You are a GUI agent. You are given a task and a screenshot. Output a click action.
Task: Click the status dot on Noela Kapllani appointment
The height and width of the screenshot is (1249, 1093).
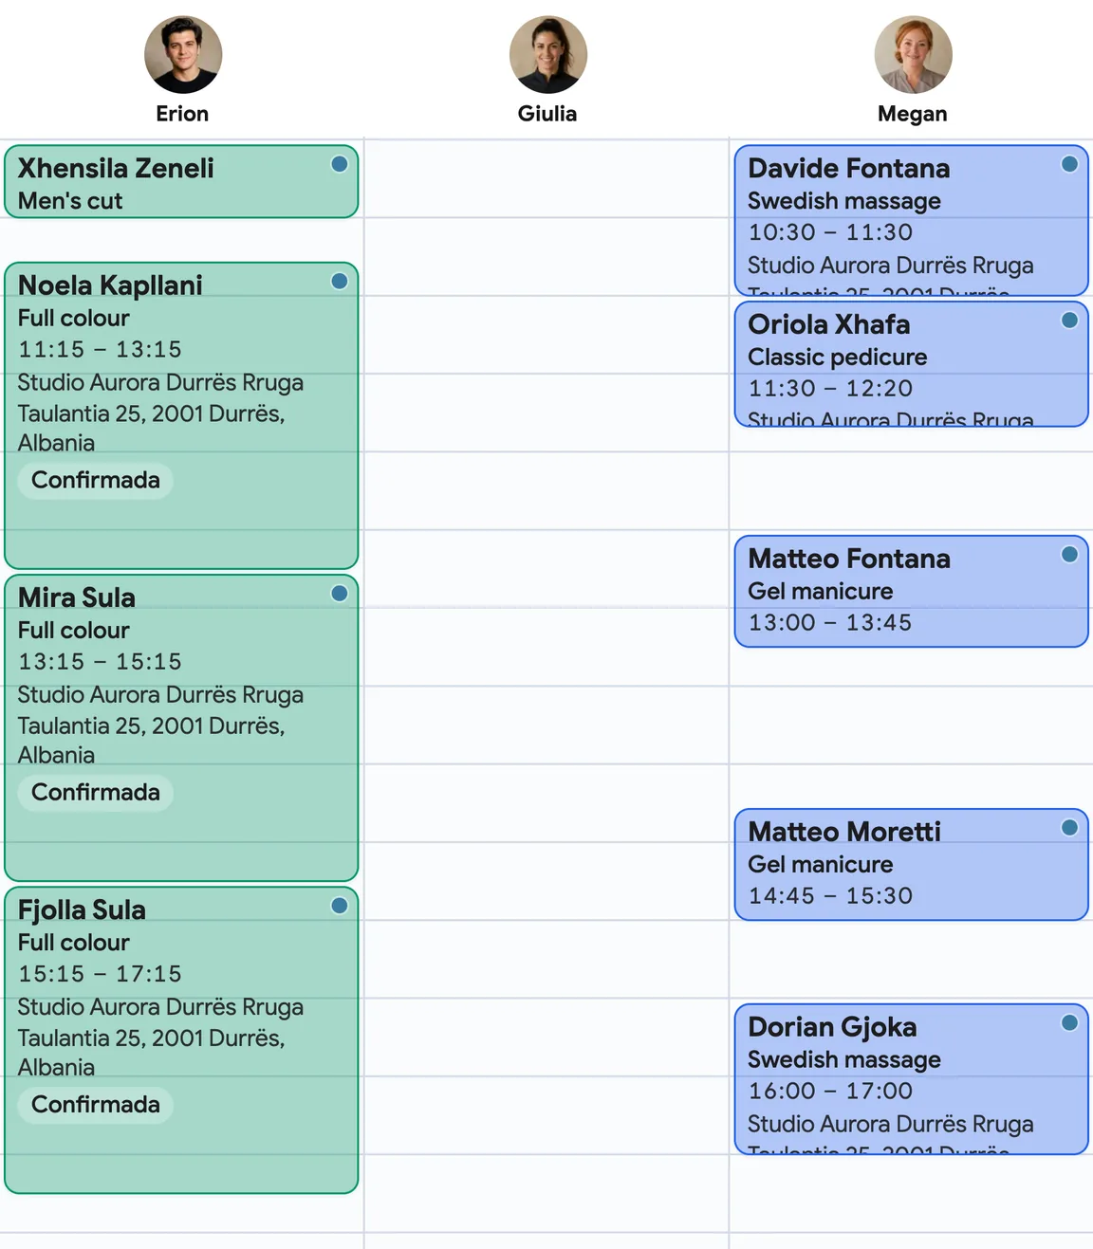340,281
